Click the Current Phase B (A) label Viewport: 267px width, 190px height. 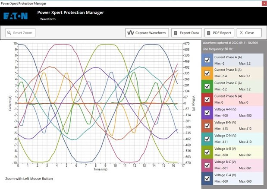pos(228,70)
